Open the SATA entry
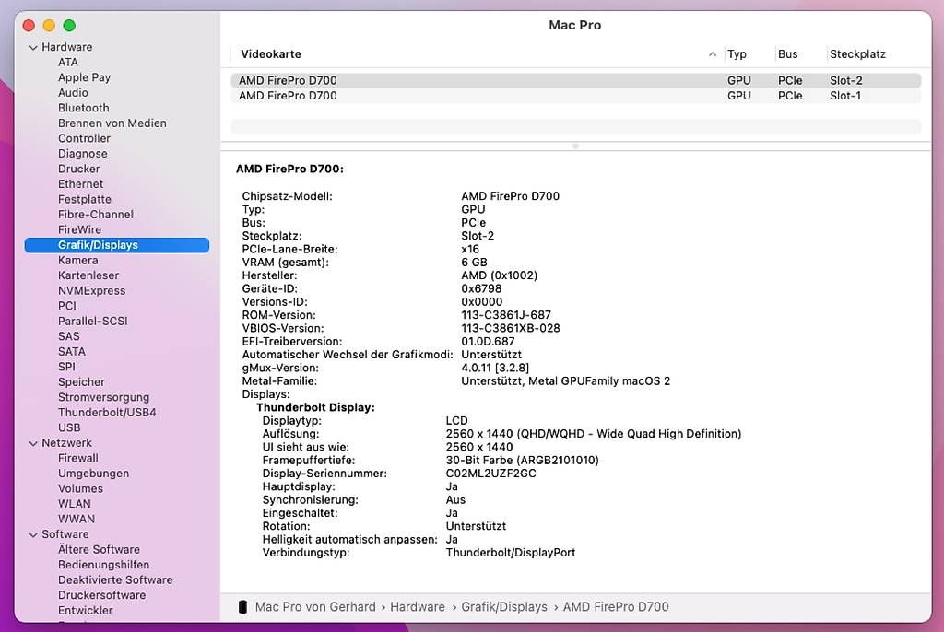944x632 pixels. [x=72, y=352]
